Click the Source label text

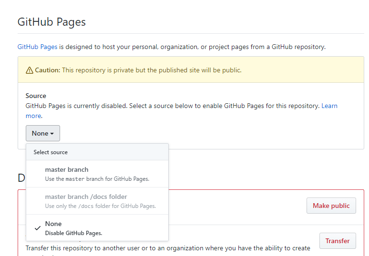(x=36, y=96)
